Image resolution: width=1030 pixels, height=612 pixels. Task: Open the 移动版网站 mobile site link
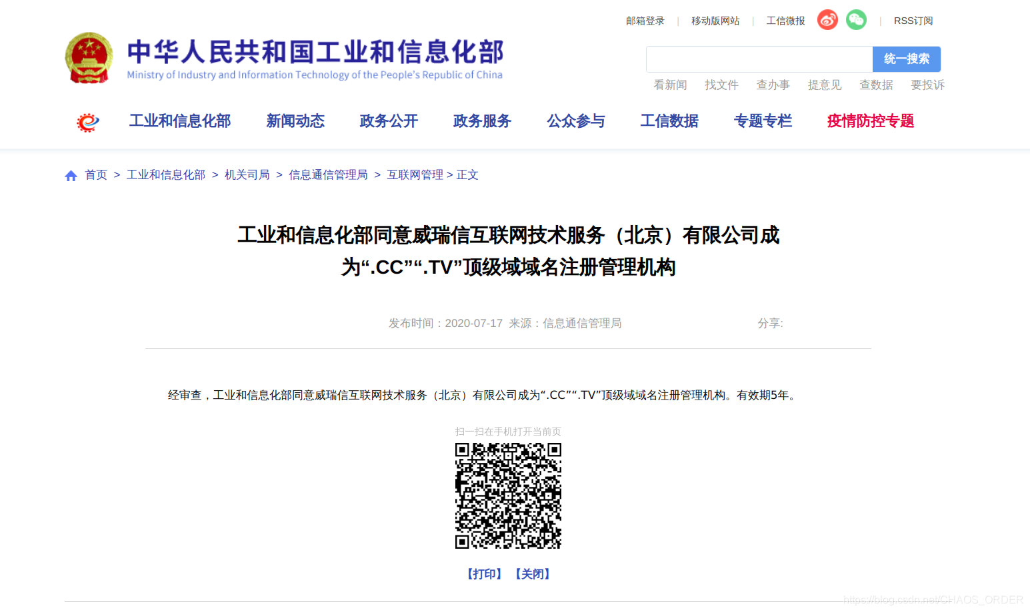(715, 21)
